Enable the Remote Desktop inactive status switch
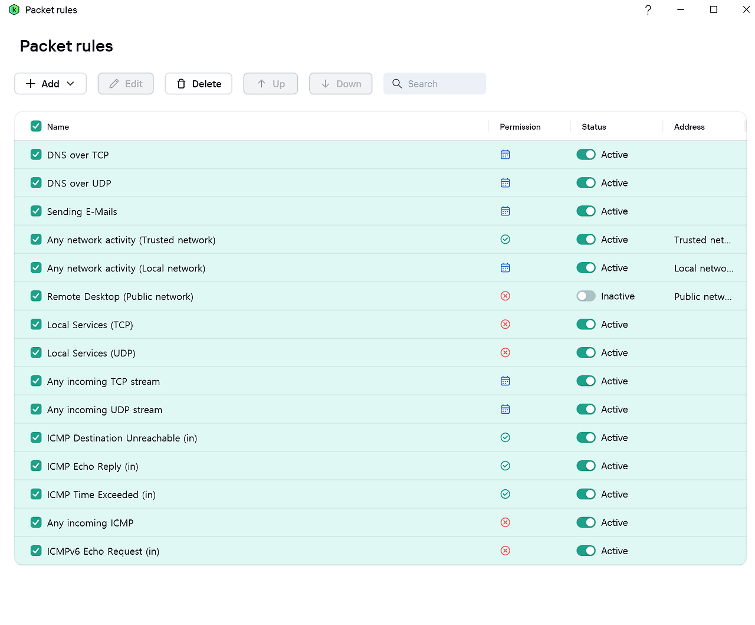 (586, 296)
